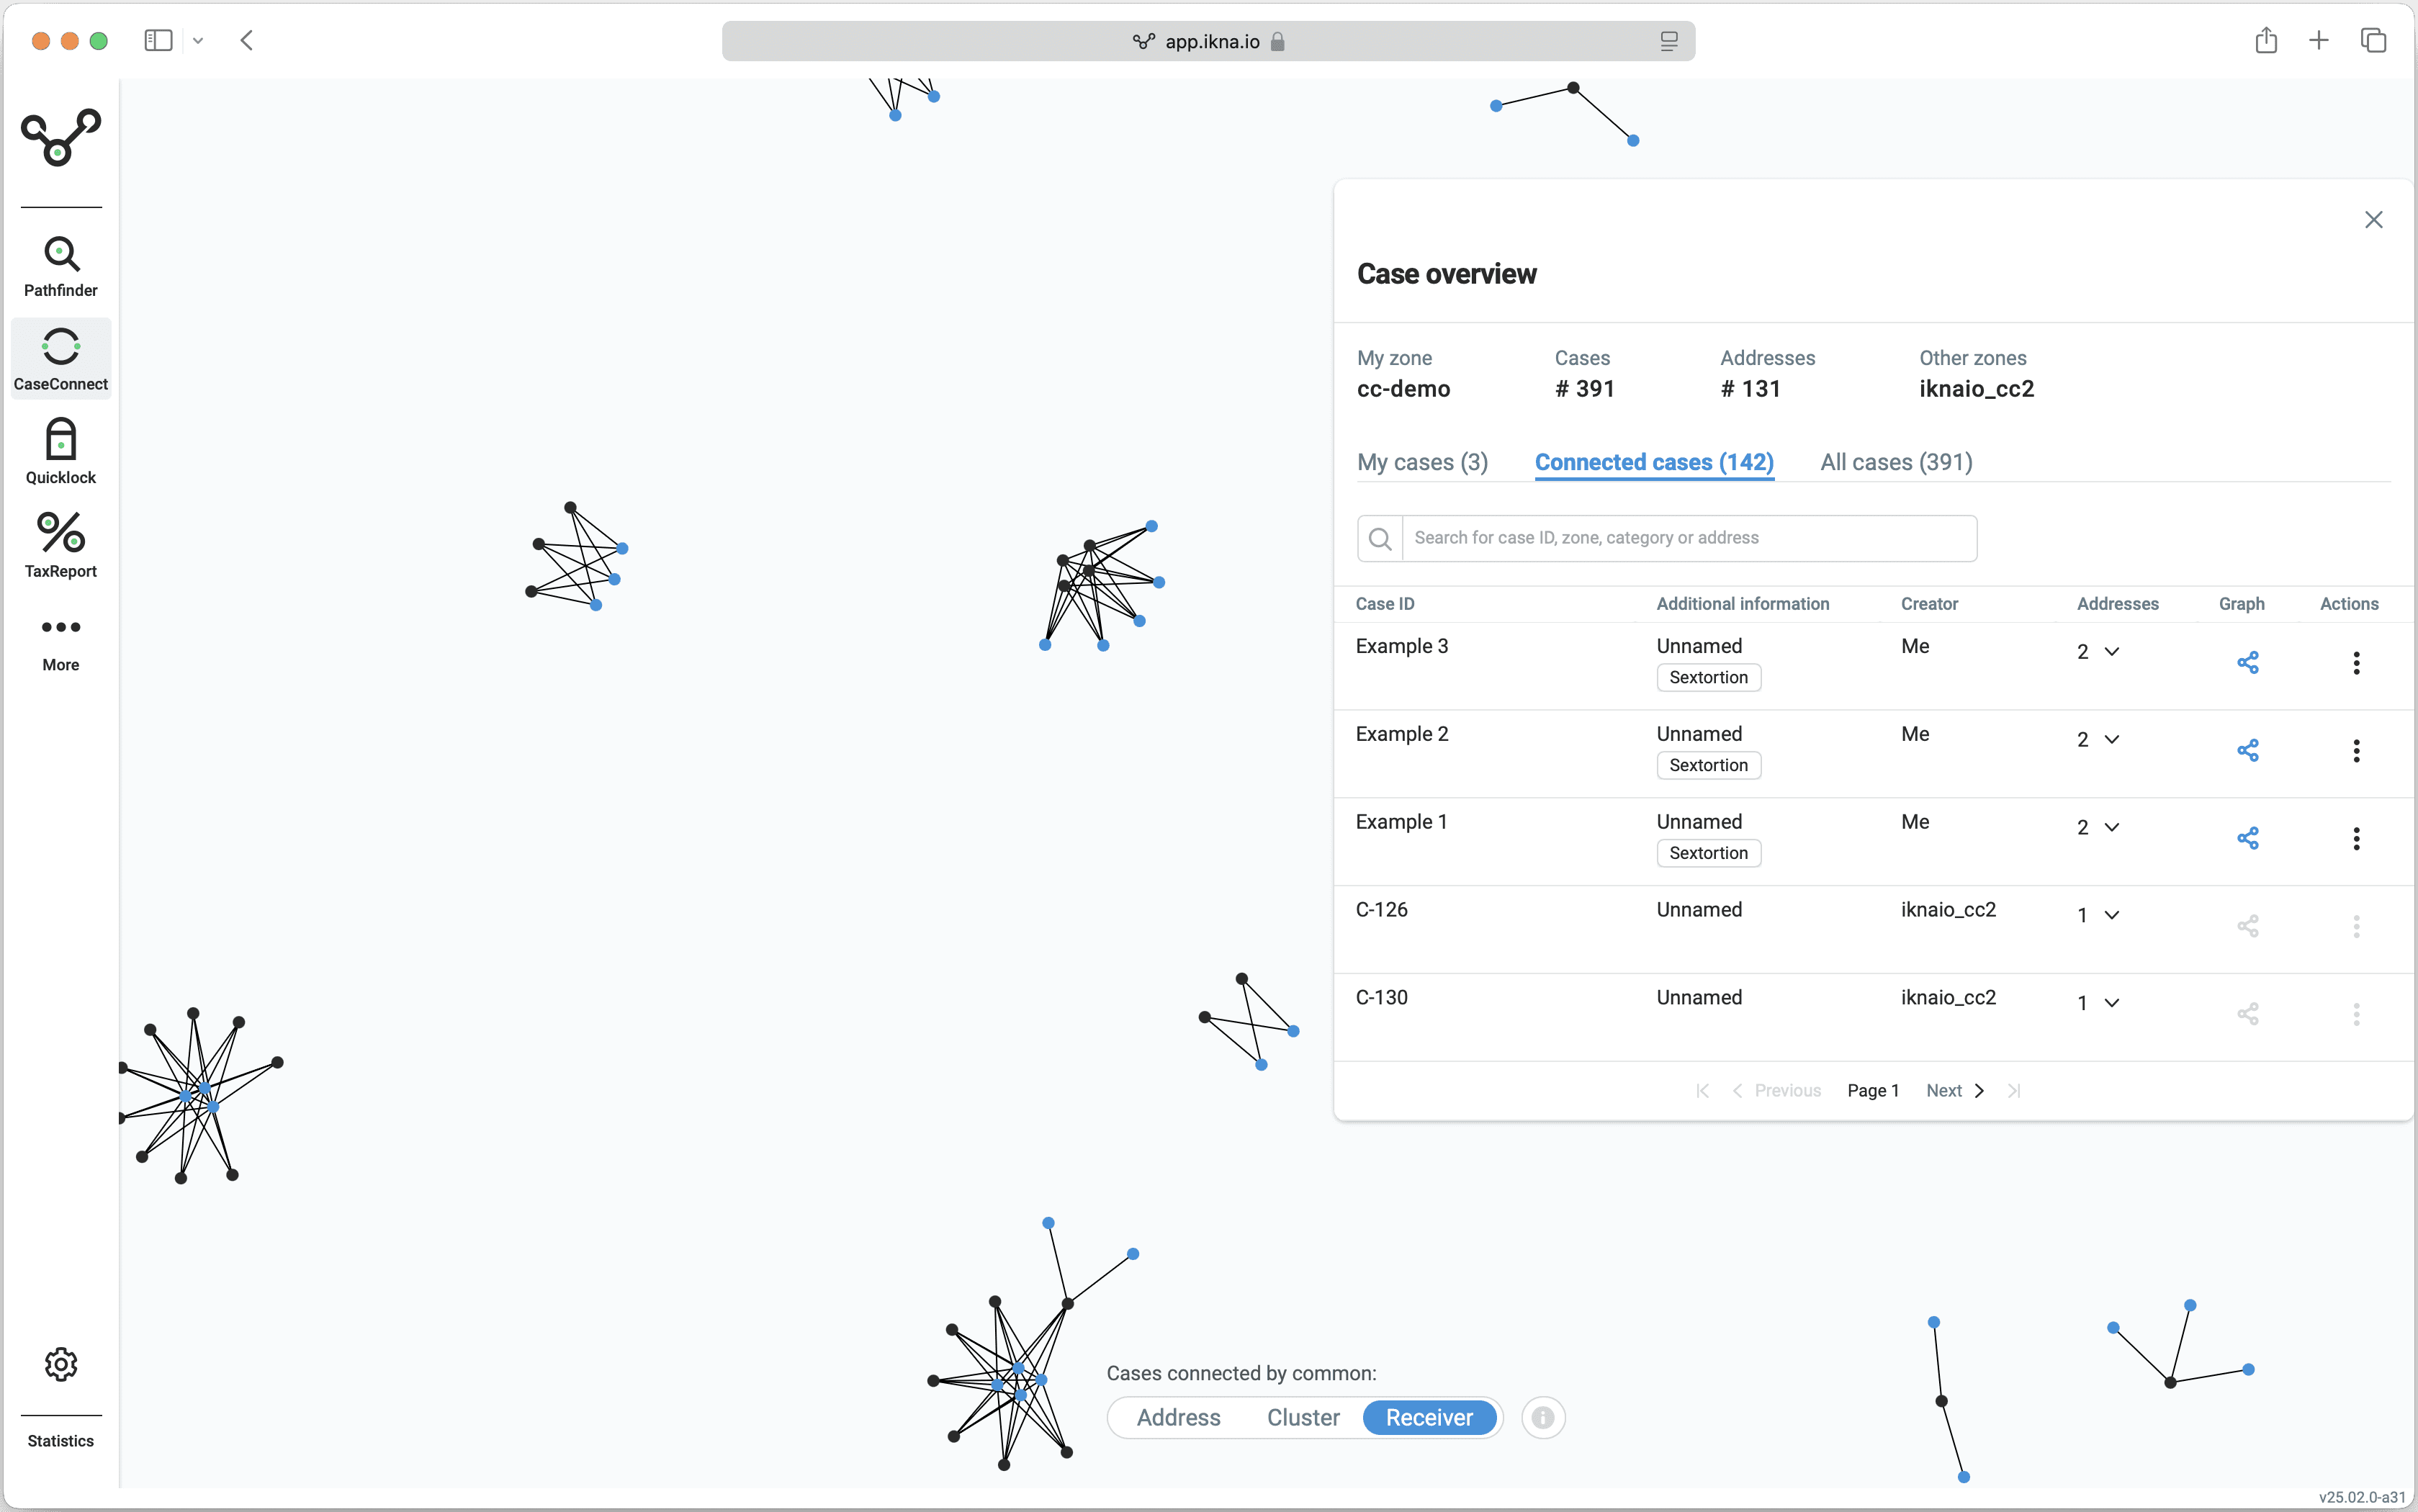
Task: Select Receiver connection mode
Action: coord(1429,1417)
